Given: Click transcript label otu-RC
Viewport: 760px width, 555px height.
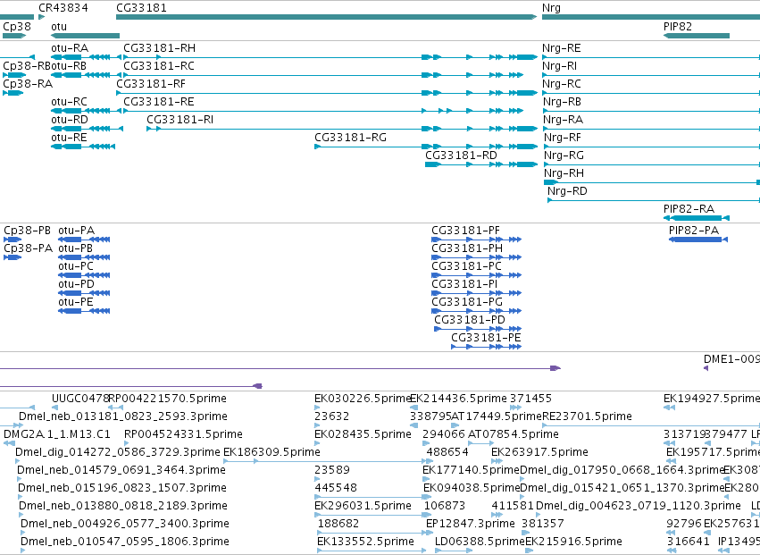Looking at the screenshot, I should point(69,102).
